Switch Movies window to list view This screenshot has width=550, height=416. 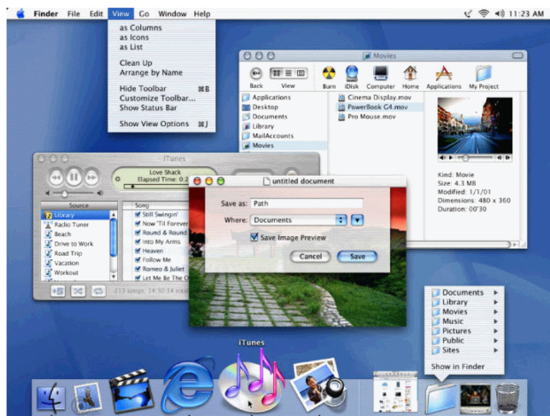pyautogui.click(x=289, y=73)
